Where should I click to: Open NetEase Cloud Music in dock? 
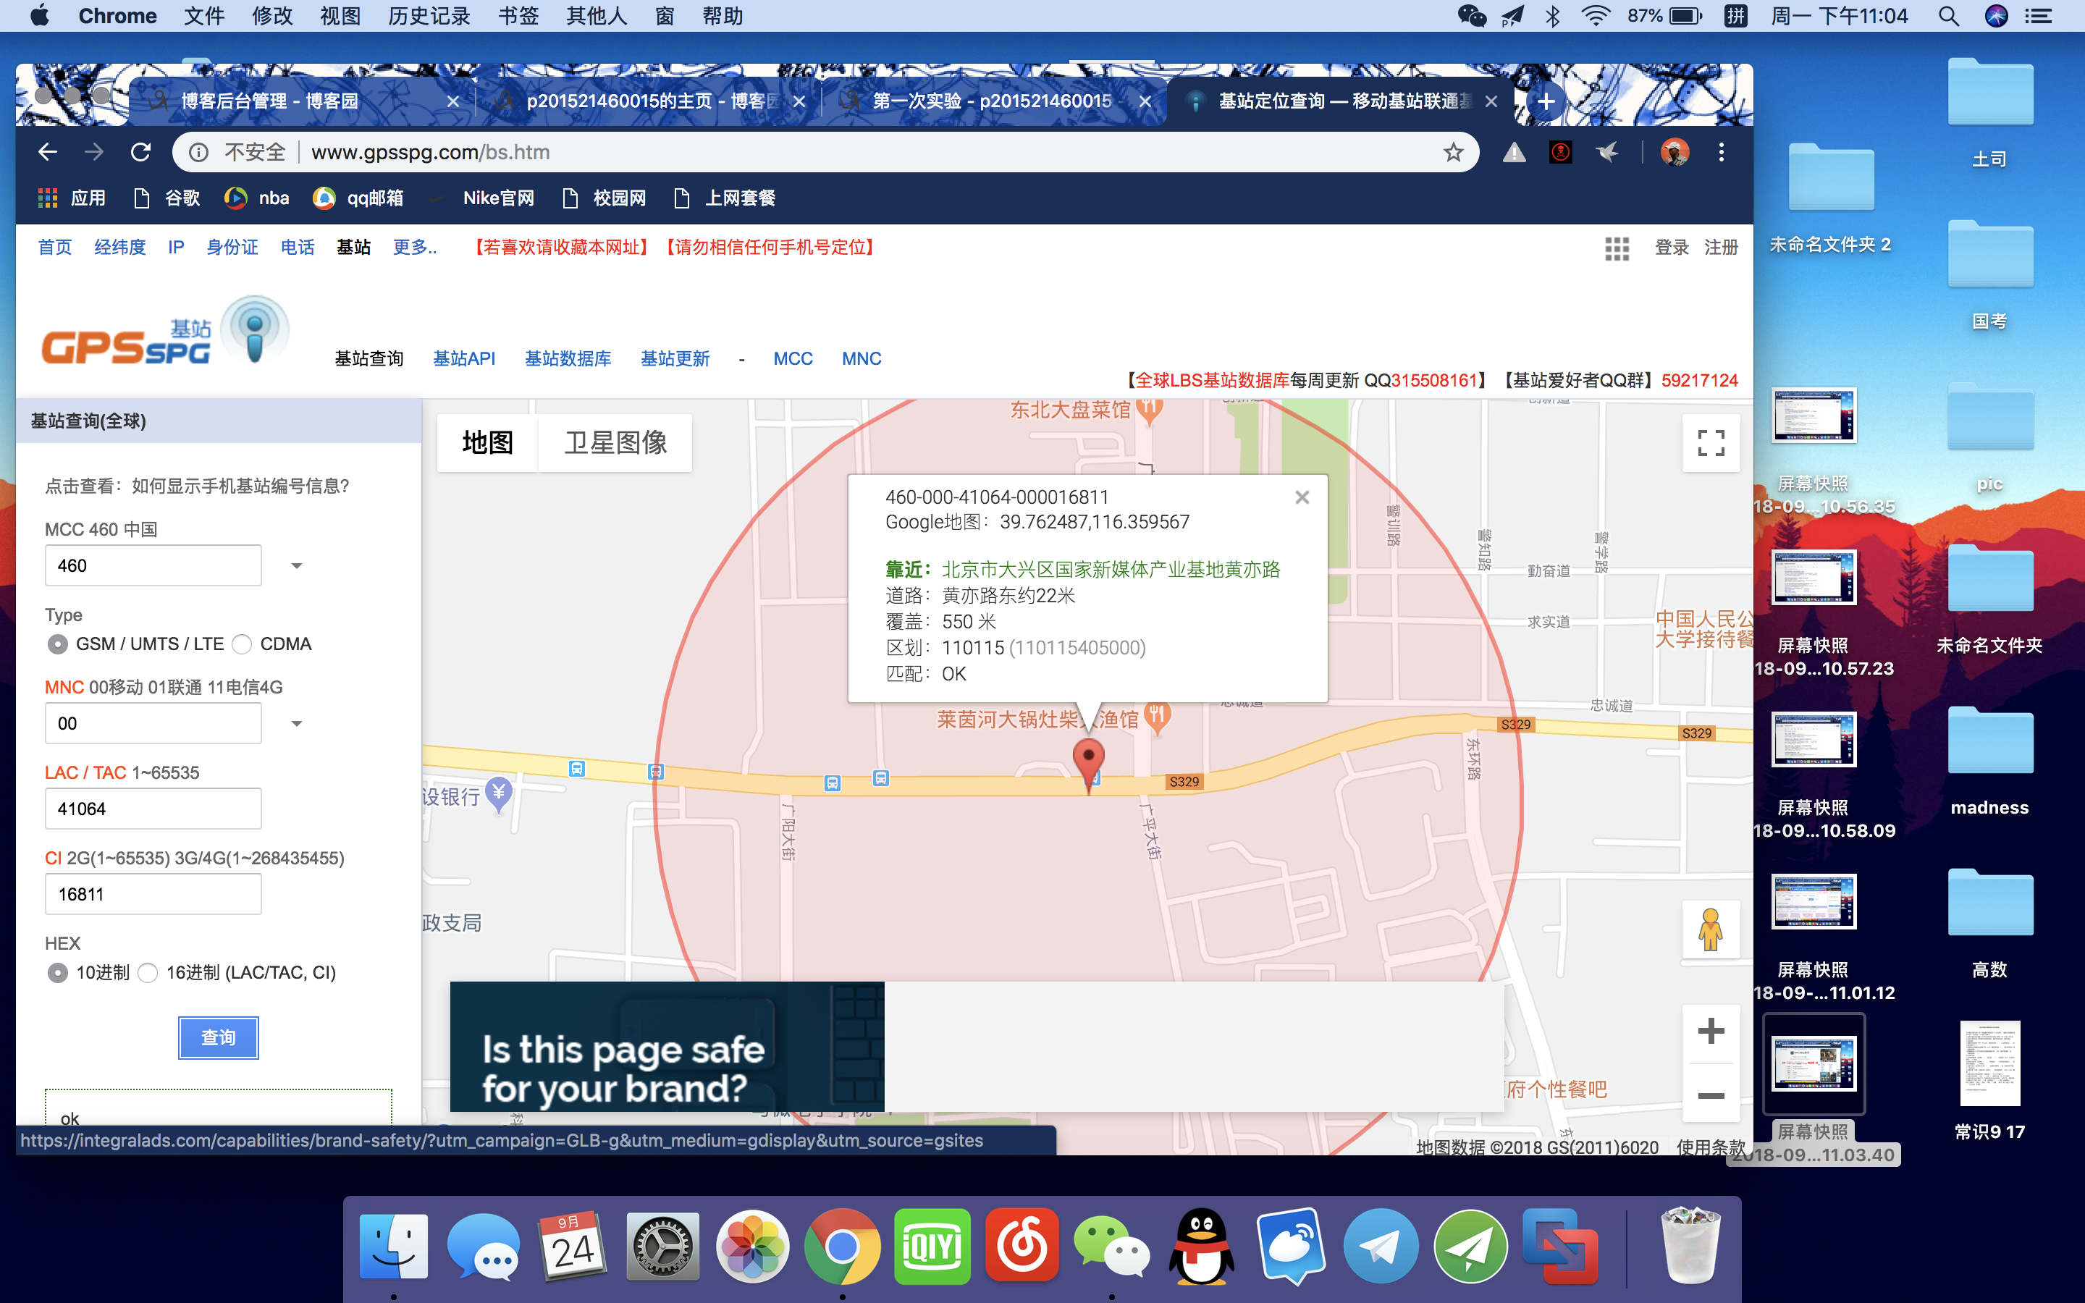click(x=1022, y=1246)
